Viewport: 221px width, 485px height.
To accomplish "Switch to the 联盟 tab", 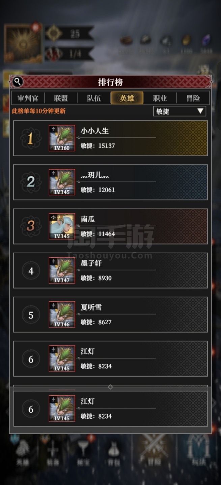I will point(61,98).
